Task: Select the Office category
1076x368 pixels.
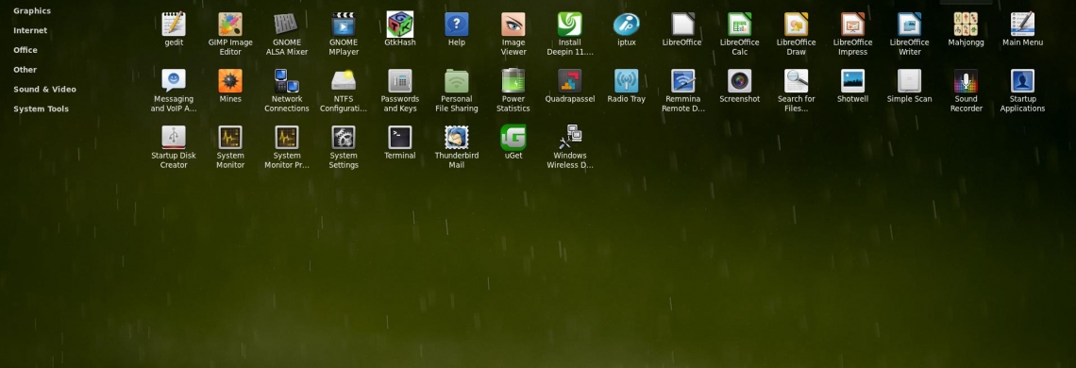Action: (25, 50)
